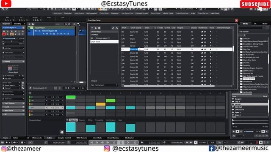Viewport: 271px width, 152px height.
Task: Expand the MIDI Inserts section
Action: click(13, 111)
